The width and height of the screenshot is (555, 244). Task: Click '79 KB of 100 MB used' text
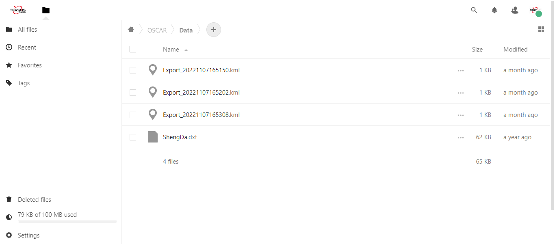click(x=47, y=215)
